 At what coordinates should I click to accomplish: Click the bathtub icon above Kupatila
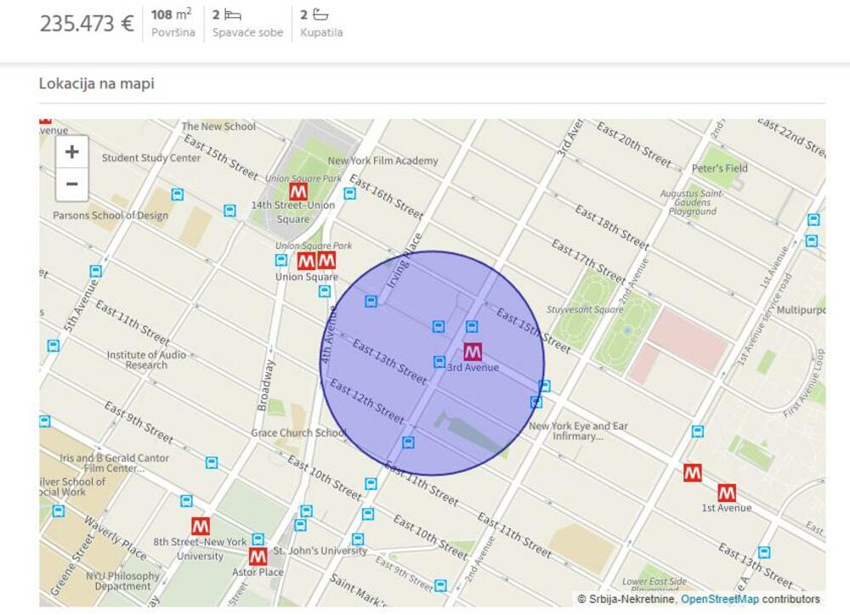320,14
